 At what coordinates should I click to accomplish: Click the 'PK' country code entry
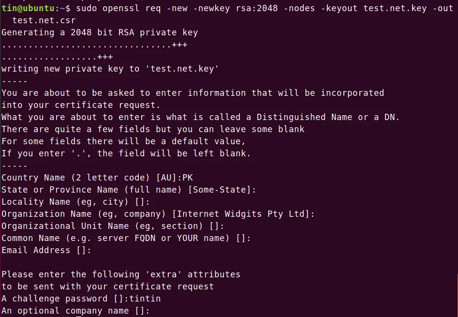(188, 178)
